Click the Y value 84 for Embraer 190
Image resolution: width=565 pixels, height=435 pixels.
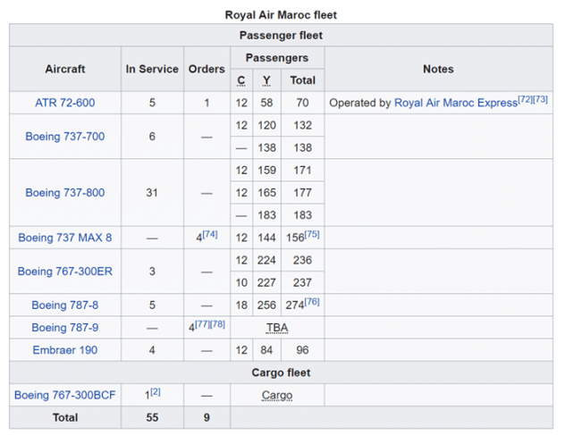pyautogui.click(x=266, y=350)
